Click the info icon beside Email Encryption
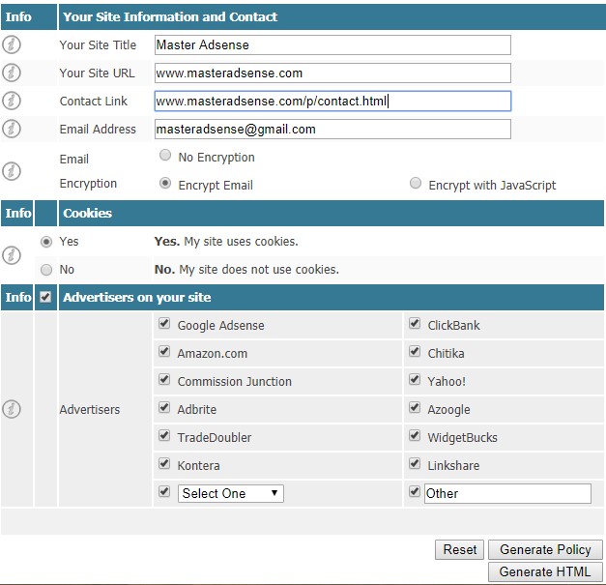 coord(12,171)
